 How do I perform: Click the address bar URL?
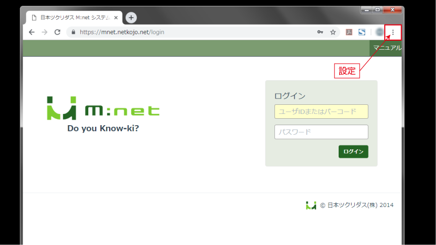click(122, 32)
